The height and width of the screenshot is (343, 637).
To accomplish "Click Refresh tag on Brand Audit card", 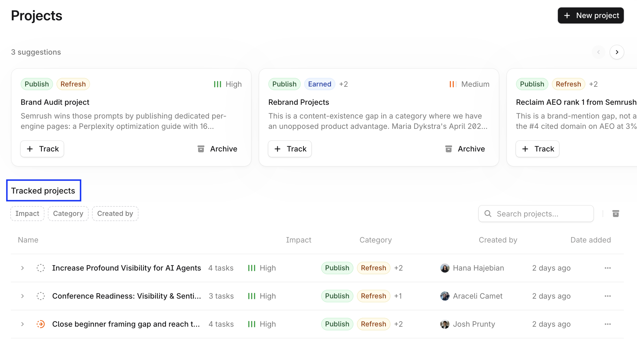I will 73,84.
